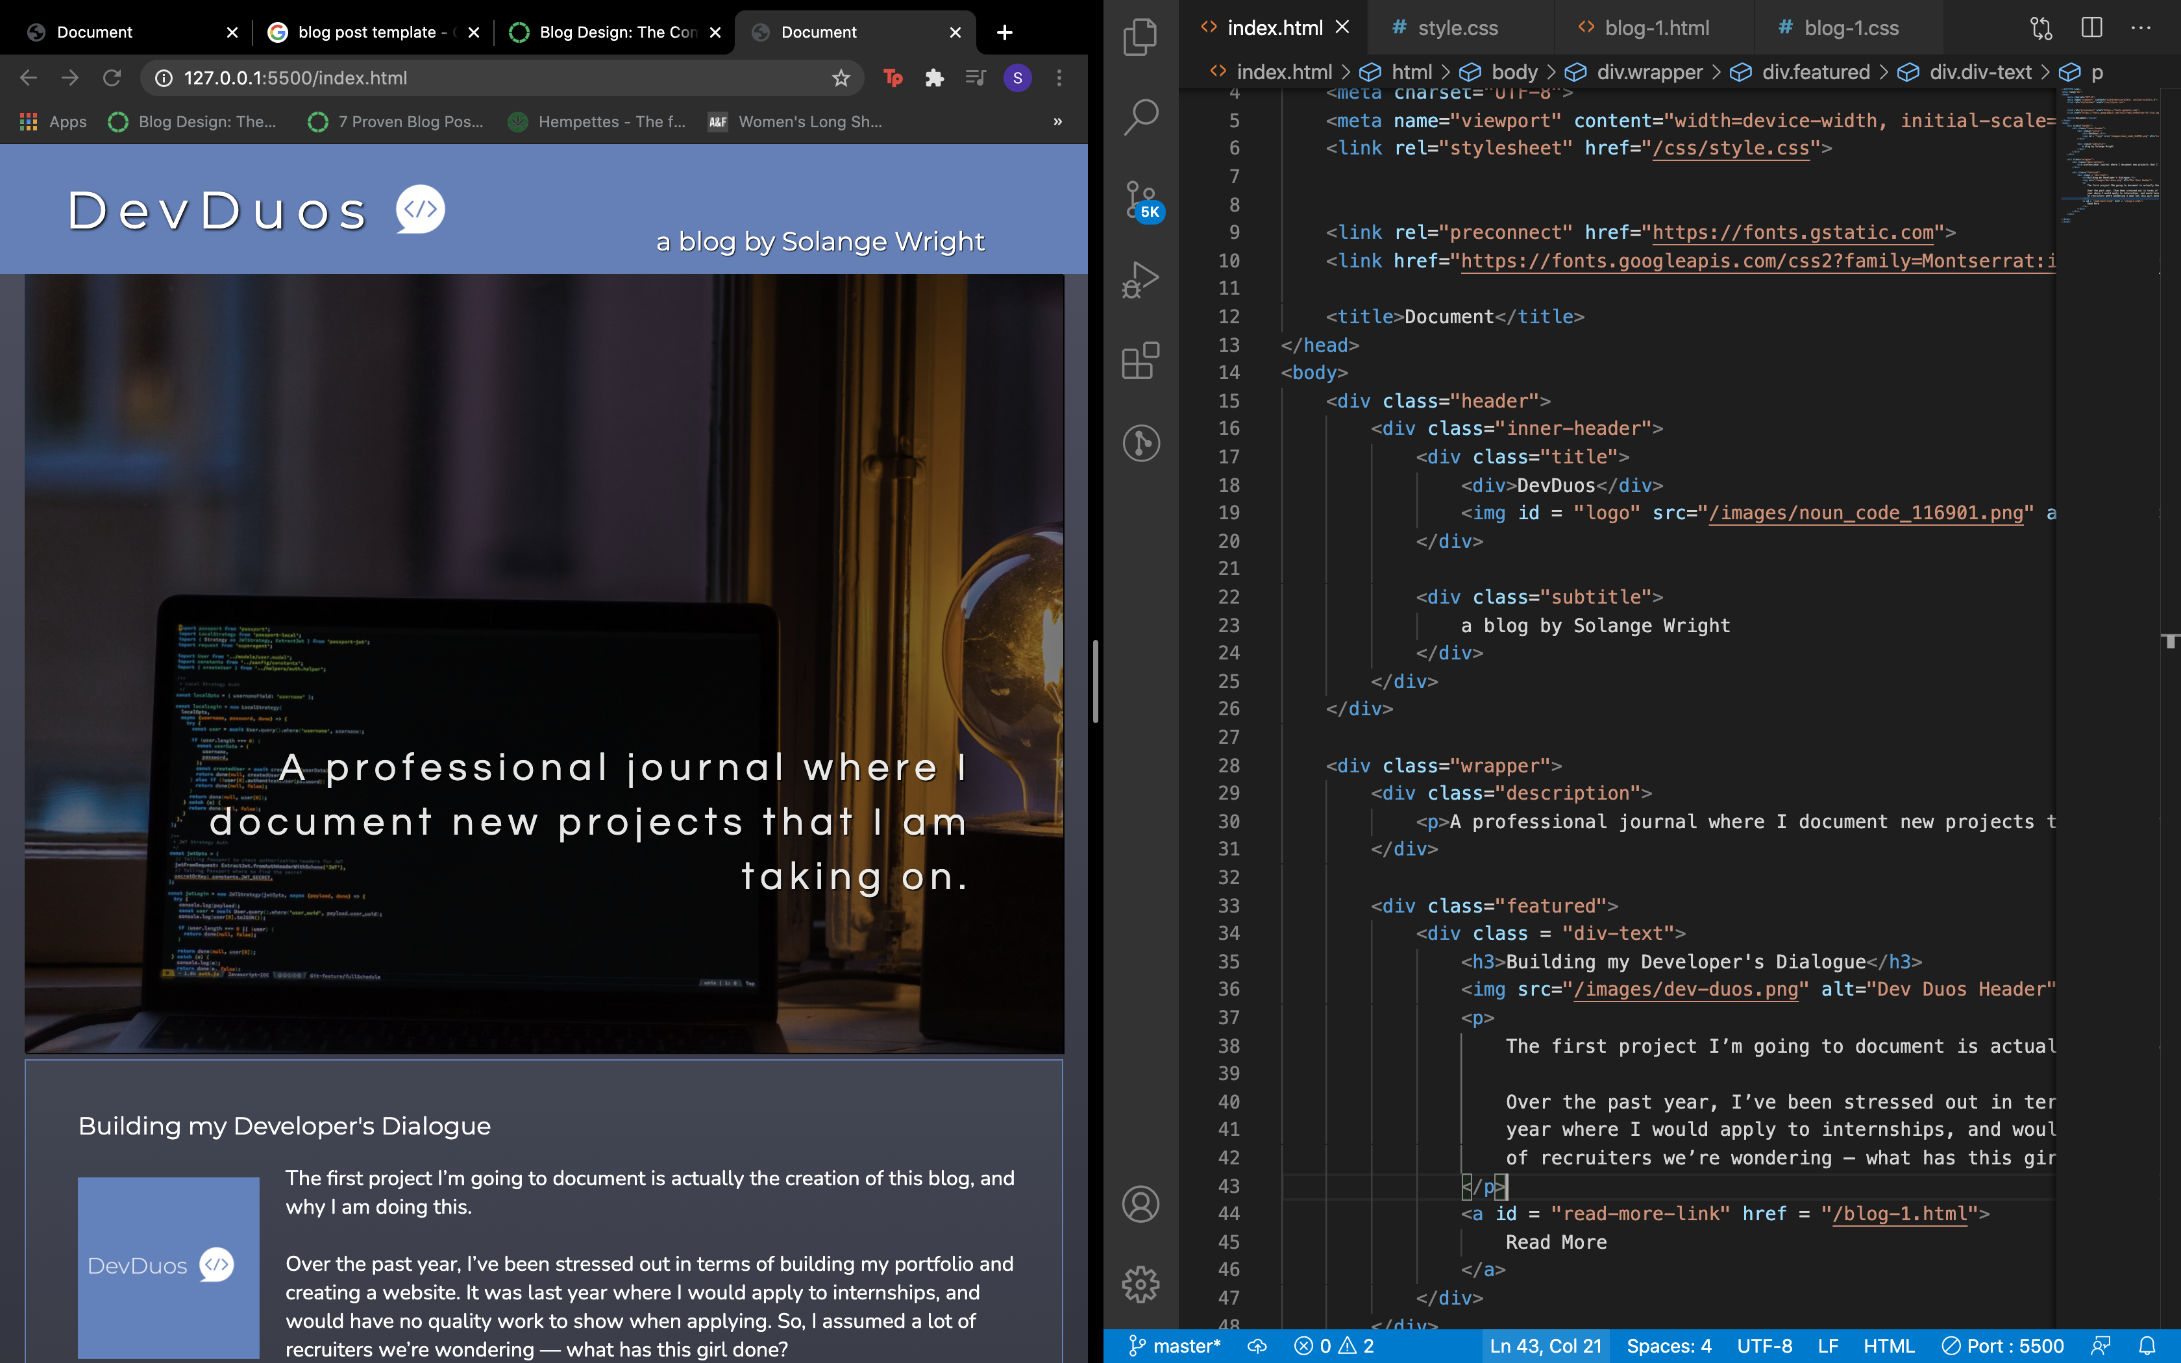Open the Manage gear icon

coord(1141,1284)
